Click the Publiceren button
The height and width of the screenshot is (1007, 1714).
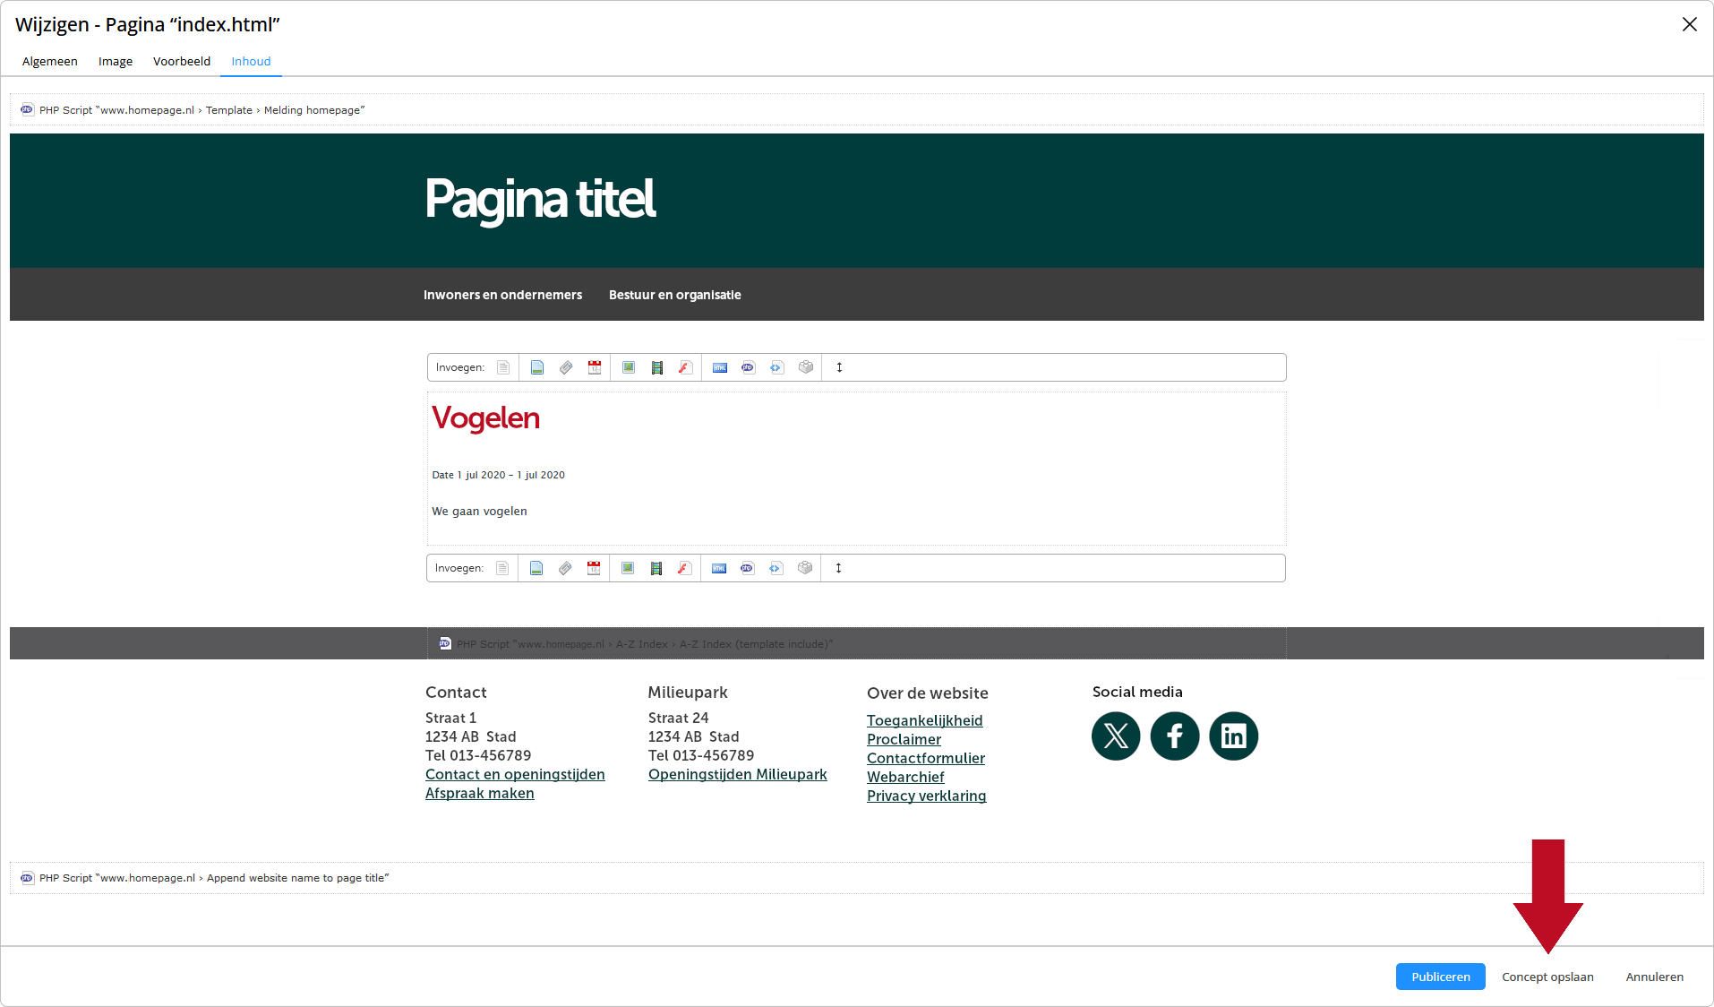[x=1440, y=977]
